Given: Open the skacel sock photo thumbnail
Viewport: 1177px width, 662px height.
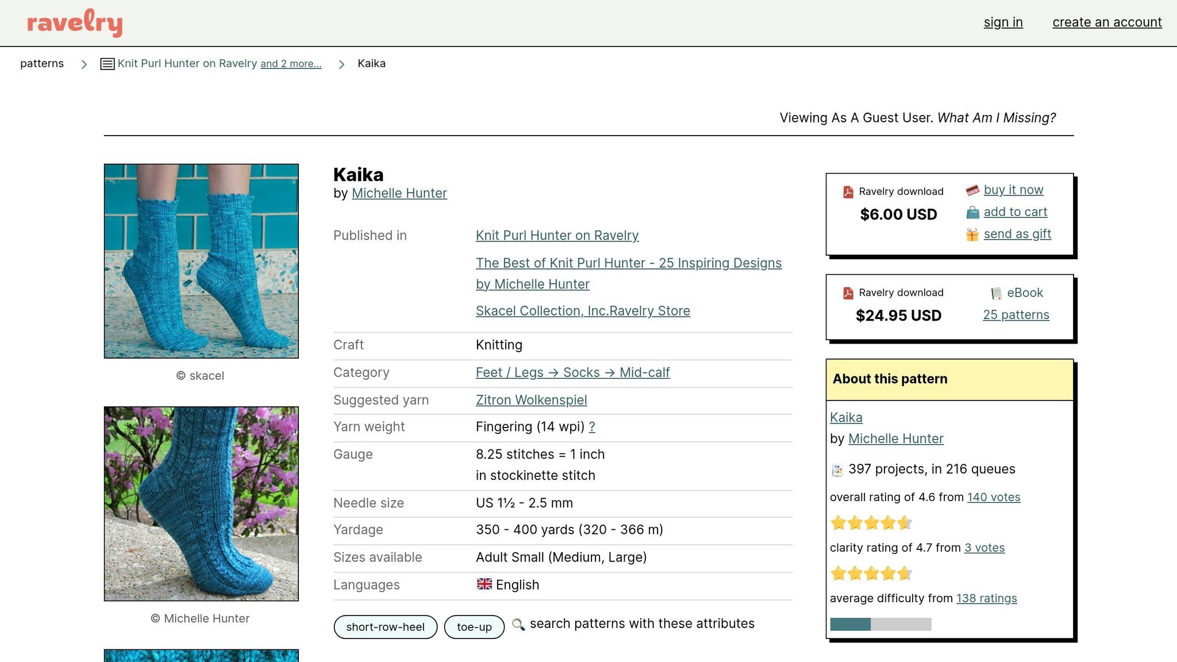Looking at the screenshot, I should tap(201, 261).
